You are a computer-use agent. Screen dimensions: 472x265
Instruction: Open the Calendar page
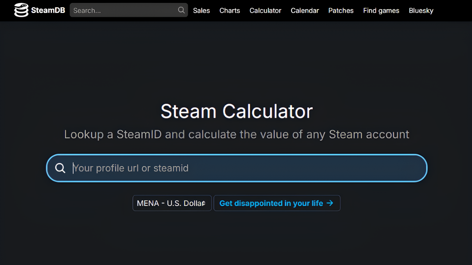coord(305,11)
